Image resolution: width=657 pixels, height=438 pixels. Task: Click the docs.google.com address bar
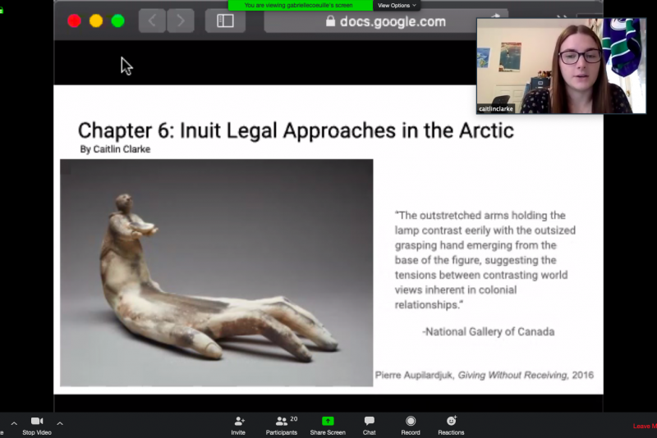coord(385,21)
